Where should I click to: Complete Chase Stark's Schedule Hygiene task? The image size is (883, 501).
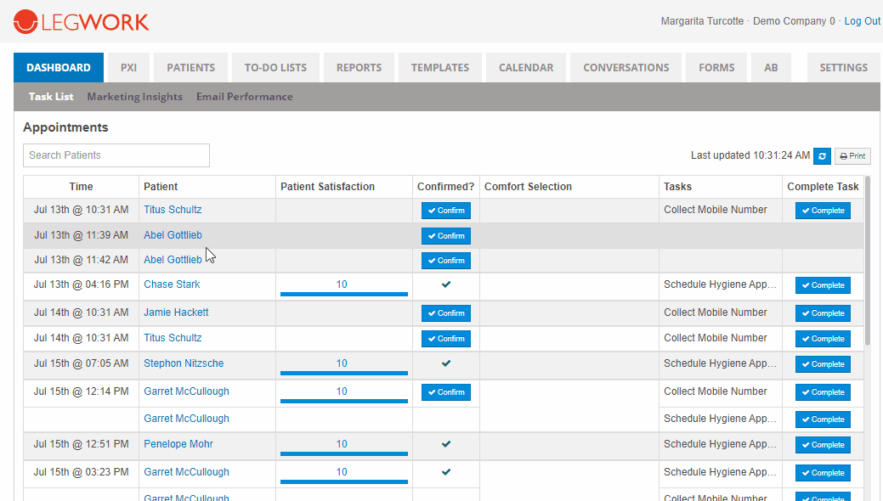(x=823, y=285)
